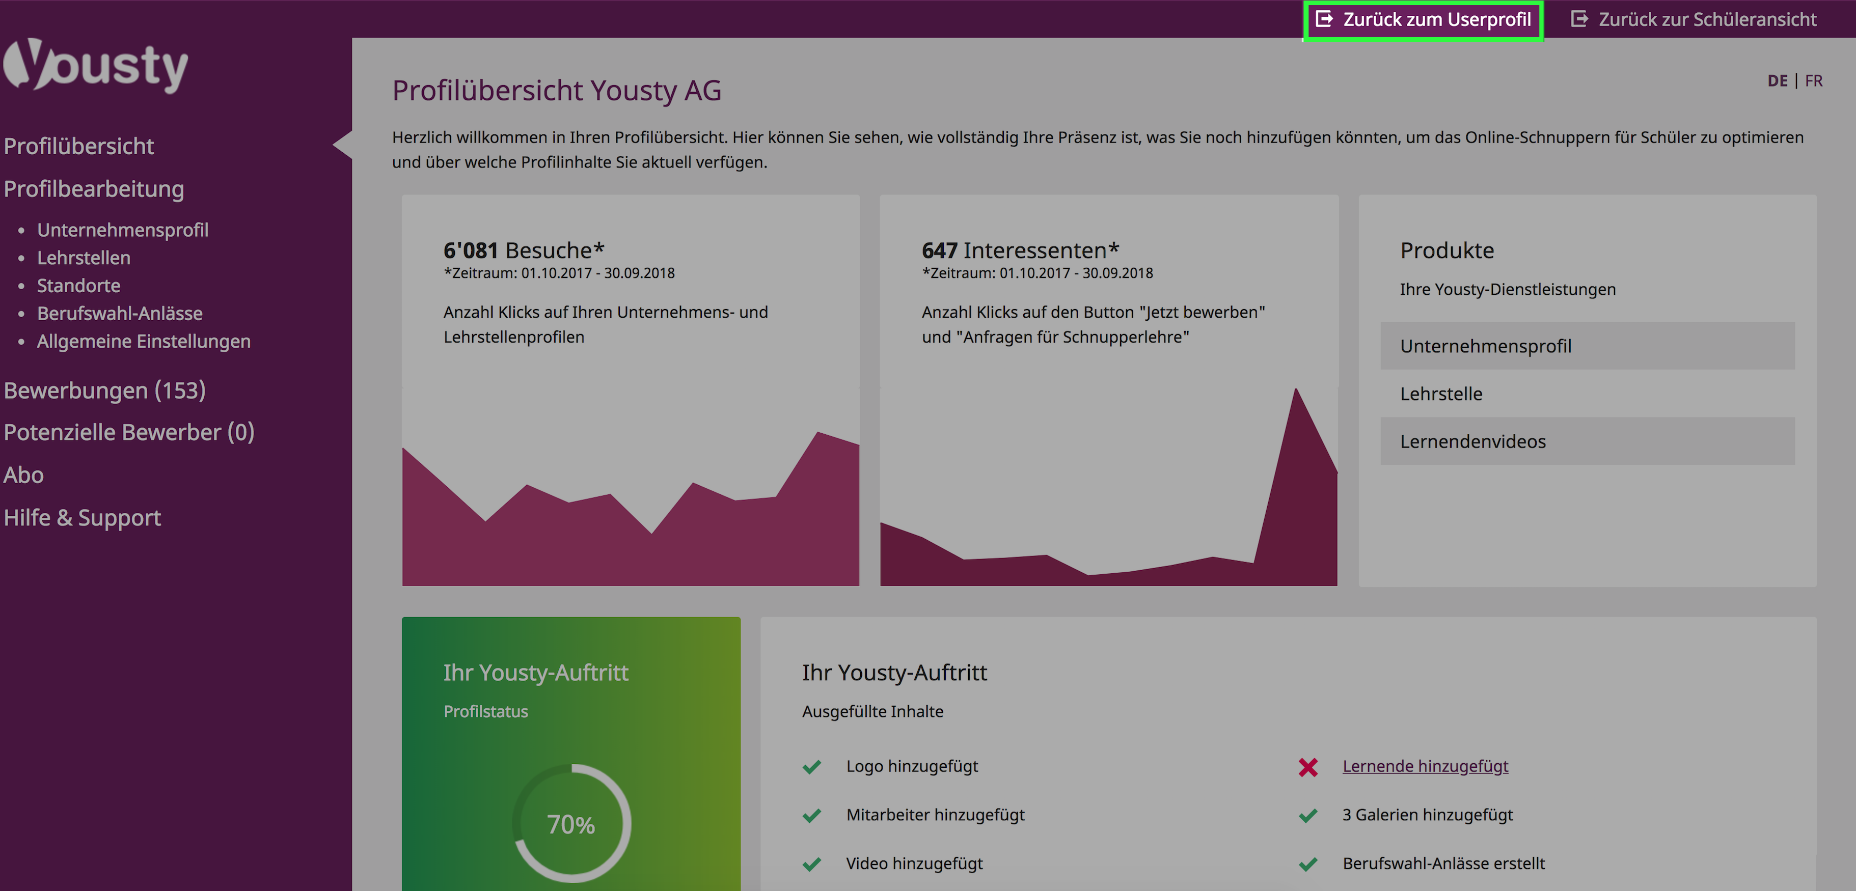
Task: Click the Produkte card heading
Action: [1447, 250]
